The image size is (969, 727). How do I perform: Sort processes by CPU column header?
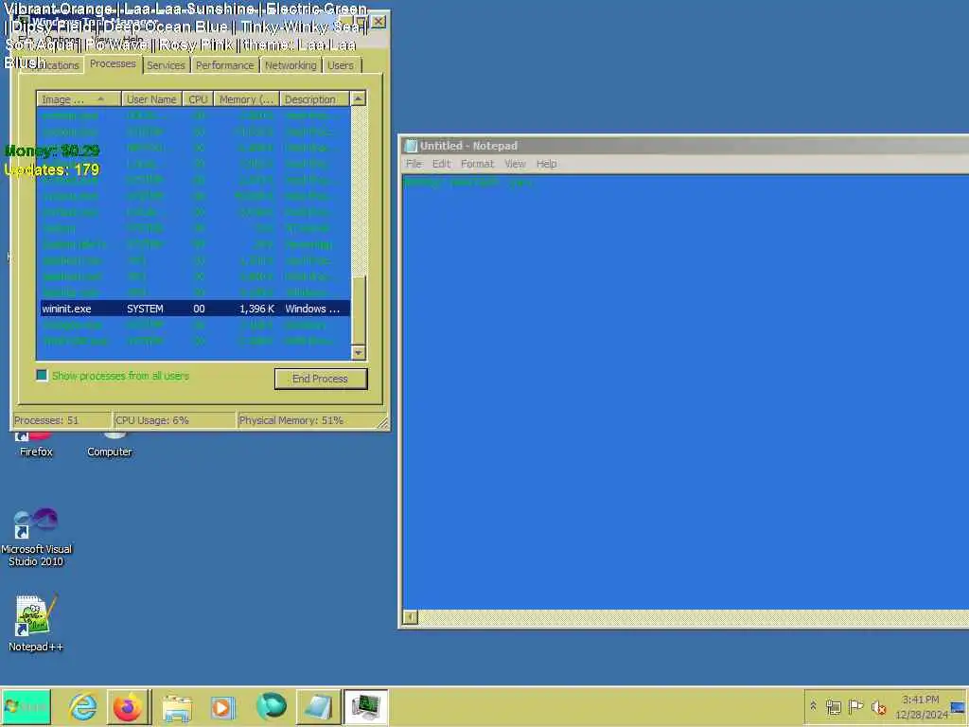pos(198,98)
